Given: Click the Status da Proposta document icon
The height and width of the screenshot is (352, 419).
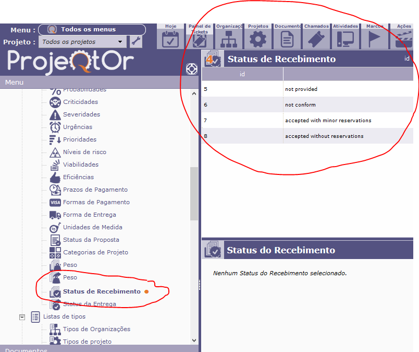Looking at the screenshot, I should coord(56,240).
